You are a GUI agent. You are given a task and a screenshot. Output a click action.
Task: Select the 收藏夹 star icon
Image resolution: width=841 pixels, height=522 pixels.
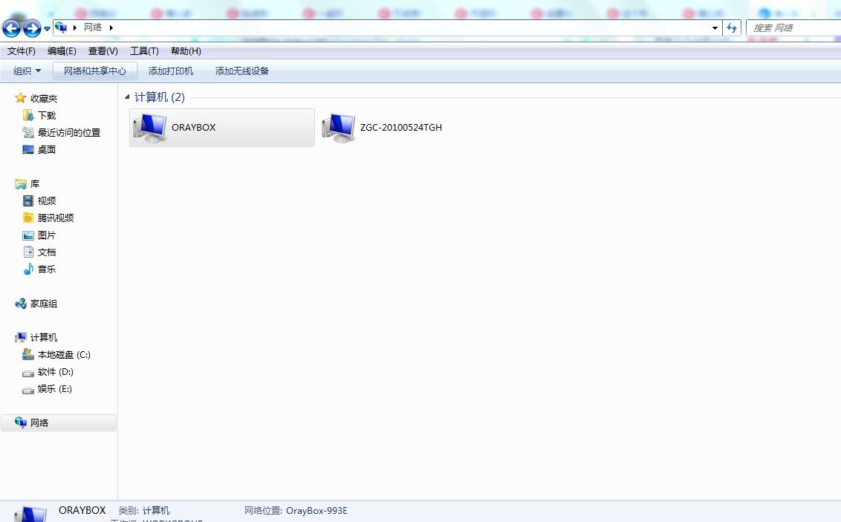(x=20, y=98)
